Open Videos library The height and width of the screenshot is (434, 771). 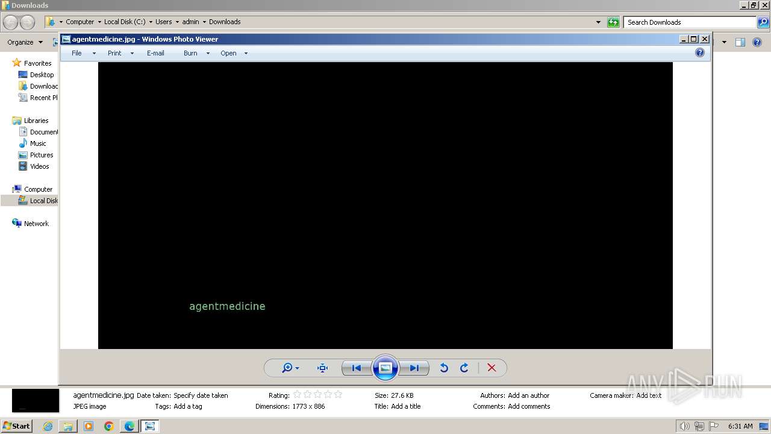(39, 166)
